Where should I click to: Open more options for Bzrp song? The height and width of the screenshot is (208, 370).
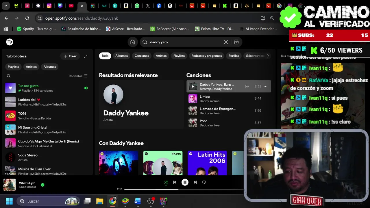265,86
